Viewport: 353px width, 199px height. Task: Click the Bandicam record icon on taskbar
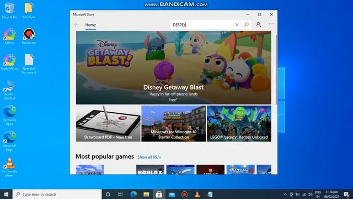pyautogui.click(x=184, y=194)
